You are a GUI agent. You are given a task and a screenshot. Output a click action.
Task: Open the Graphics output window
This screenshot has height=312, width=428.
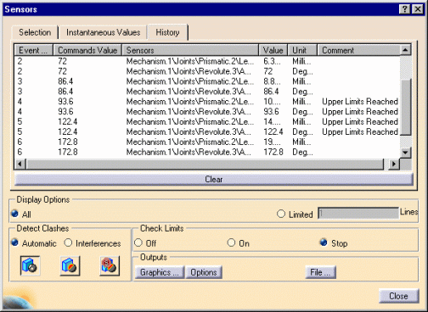tap(160, 272)
